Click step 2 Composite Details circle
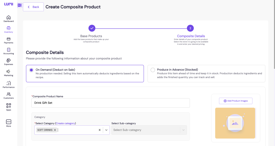Image resolution: width=275 pixels, height=146 pixels. [x=190, y=28]
